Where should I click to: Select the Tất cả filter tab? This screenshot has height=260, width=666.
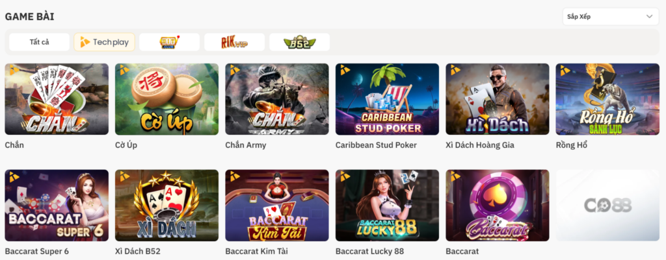[x=39, y=42]
